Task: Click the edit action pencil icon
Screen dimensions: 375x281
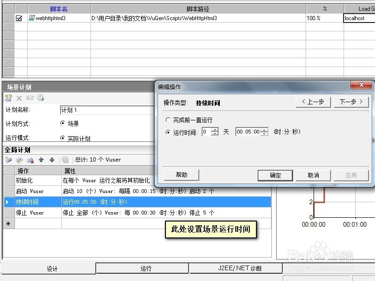Action: [20, 160]
